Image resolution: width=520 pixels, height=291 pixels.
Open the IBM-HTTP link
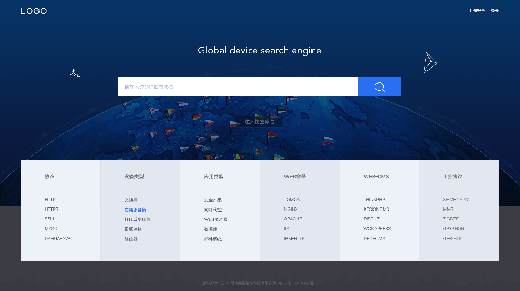pos(294,239)
